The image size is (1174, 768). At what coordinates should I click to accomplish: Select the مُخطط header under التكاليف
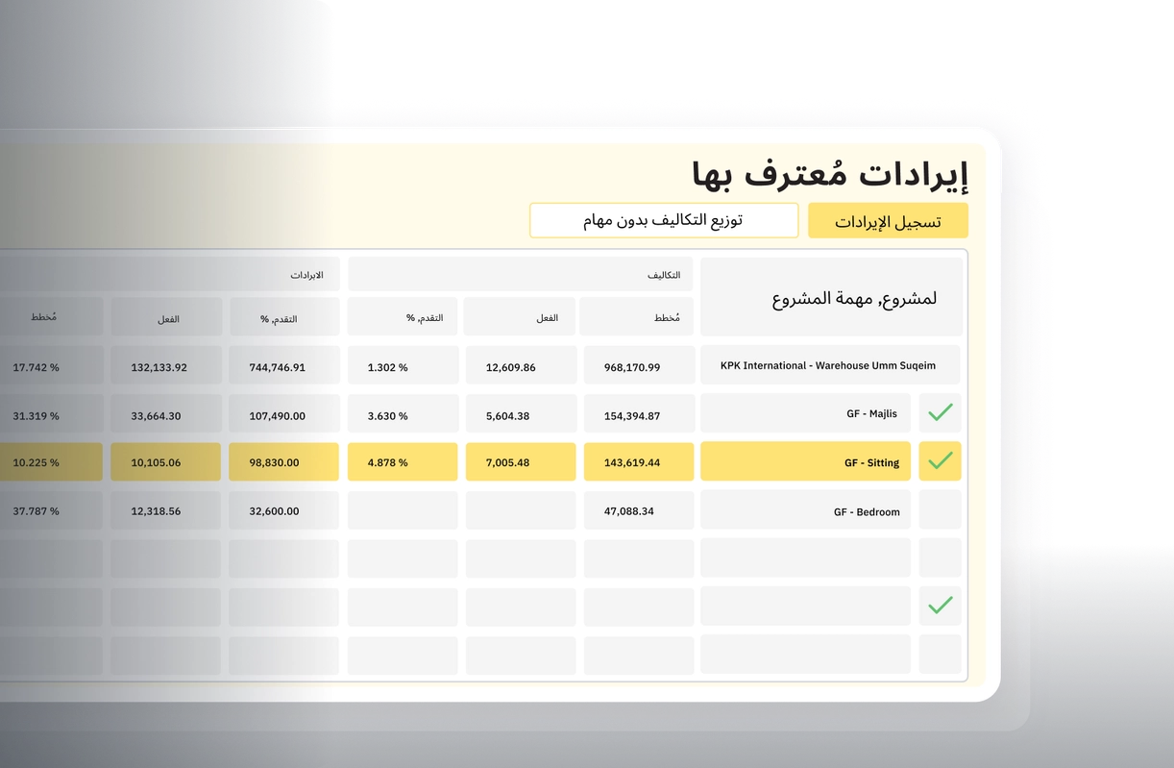coord(637,316)
